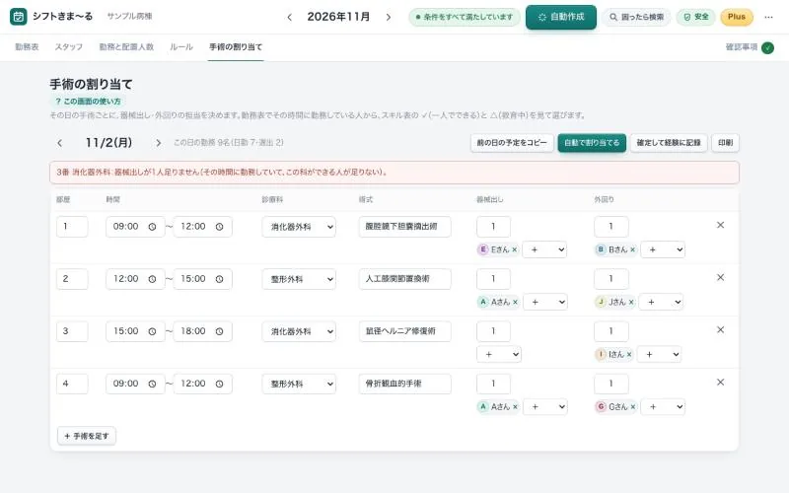Go to previous day before 11/2(月)
The image size is (789, 493).
[60, 143]
